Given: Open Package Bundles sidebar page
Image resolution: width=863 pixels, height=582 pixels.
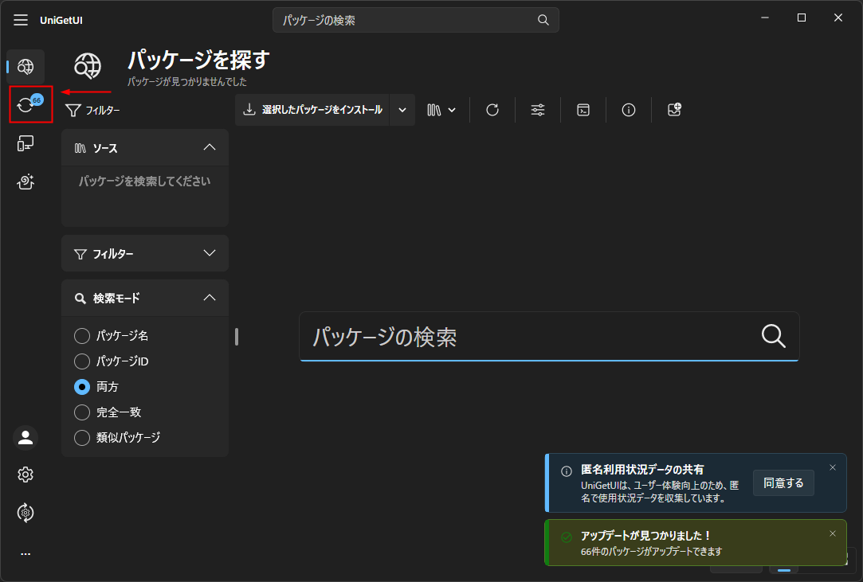Looking at the screenshot, I should (x=25, y=182).
